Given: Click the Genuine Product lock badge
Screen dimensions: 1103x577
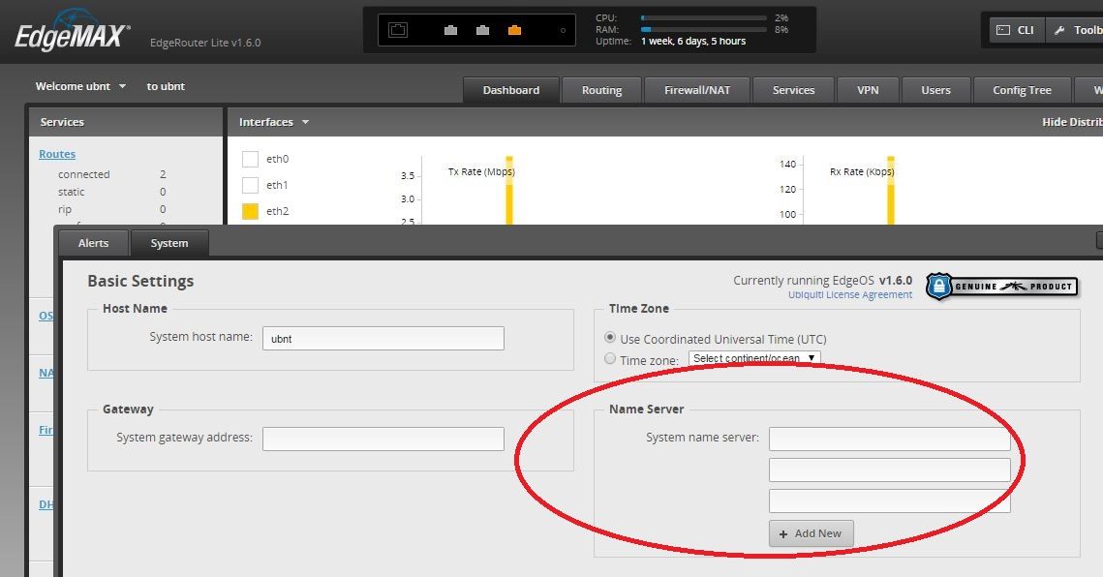Looking at the screenshot, I should tap(939, 287).
